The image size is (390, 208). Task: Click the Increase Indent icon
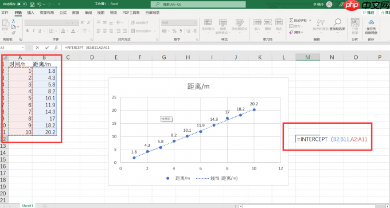(x=125, y=31)
